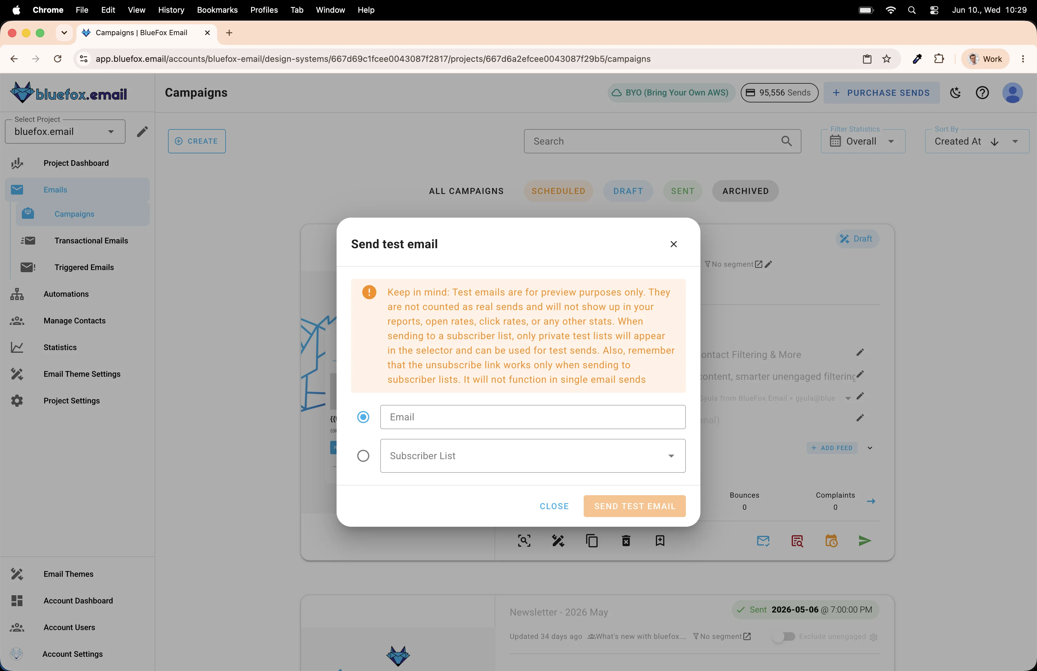Open the Select Project dropdown
This screenshot has width=1037, height=671.
[x=65, y=132]
